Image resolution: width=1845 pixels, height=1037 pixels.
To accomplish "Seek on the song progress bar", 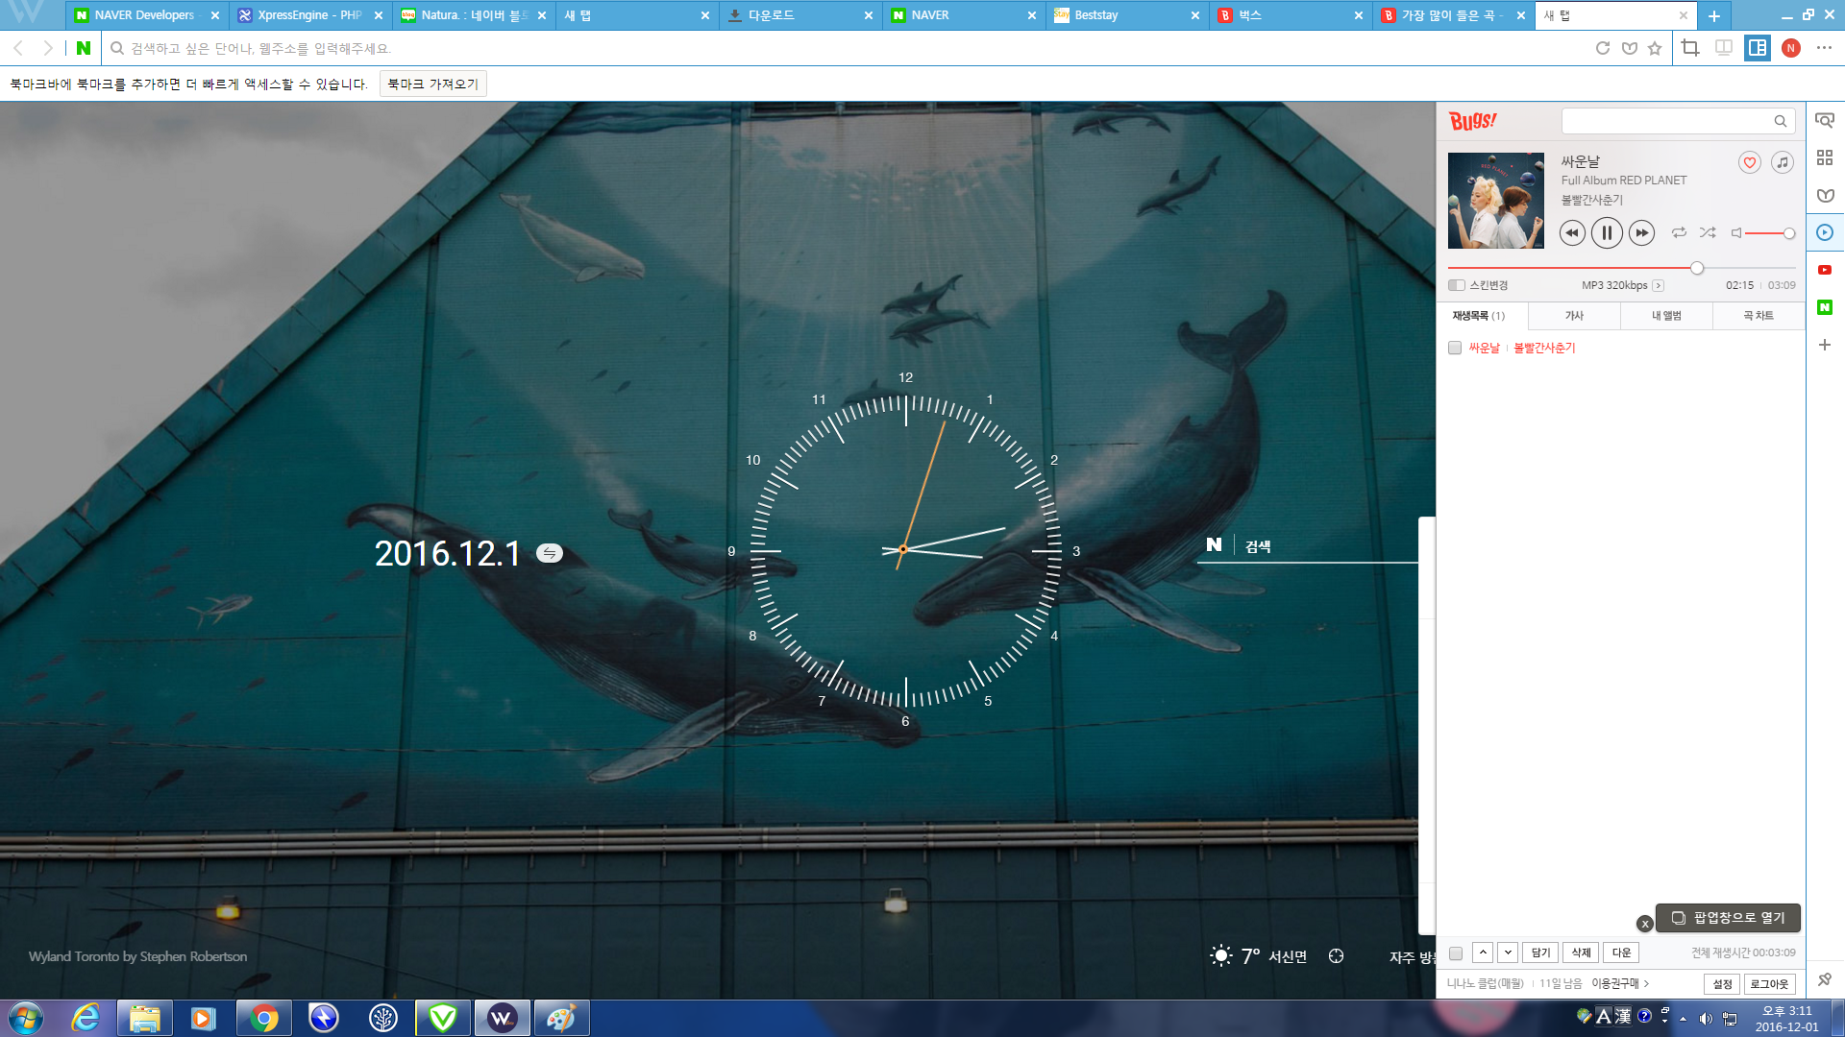I will 1621,268.
